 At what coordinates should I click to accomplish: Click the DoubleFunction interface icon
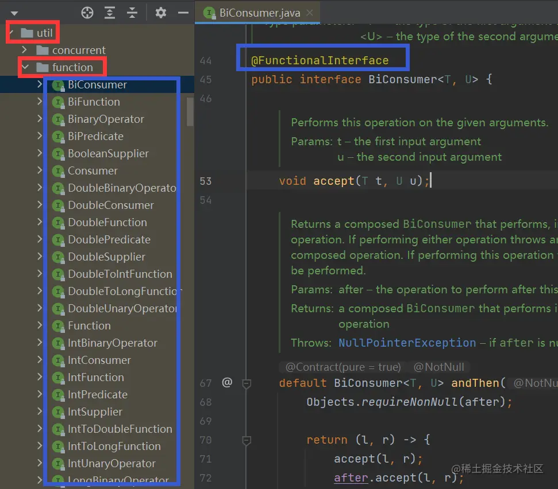click(x=58, y=223)
